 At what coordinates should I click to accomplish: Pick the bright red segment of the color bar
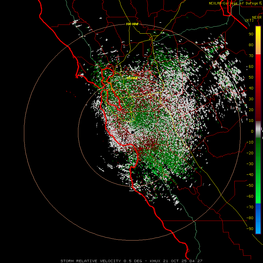point(258,61)
